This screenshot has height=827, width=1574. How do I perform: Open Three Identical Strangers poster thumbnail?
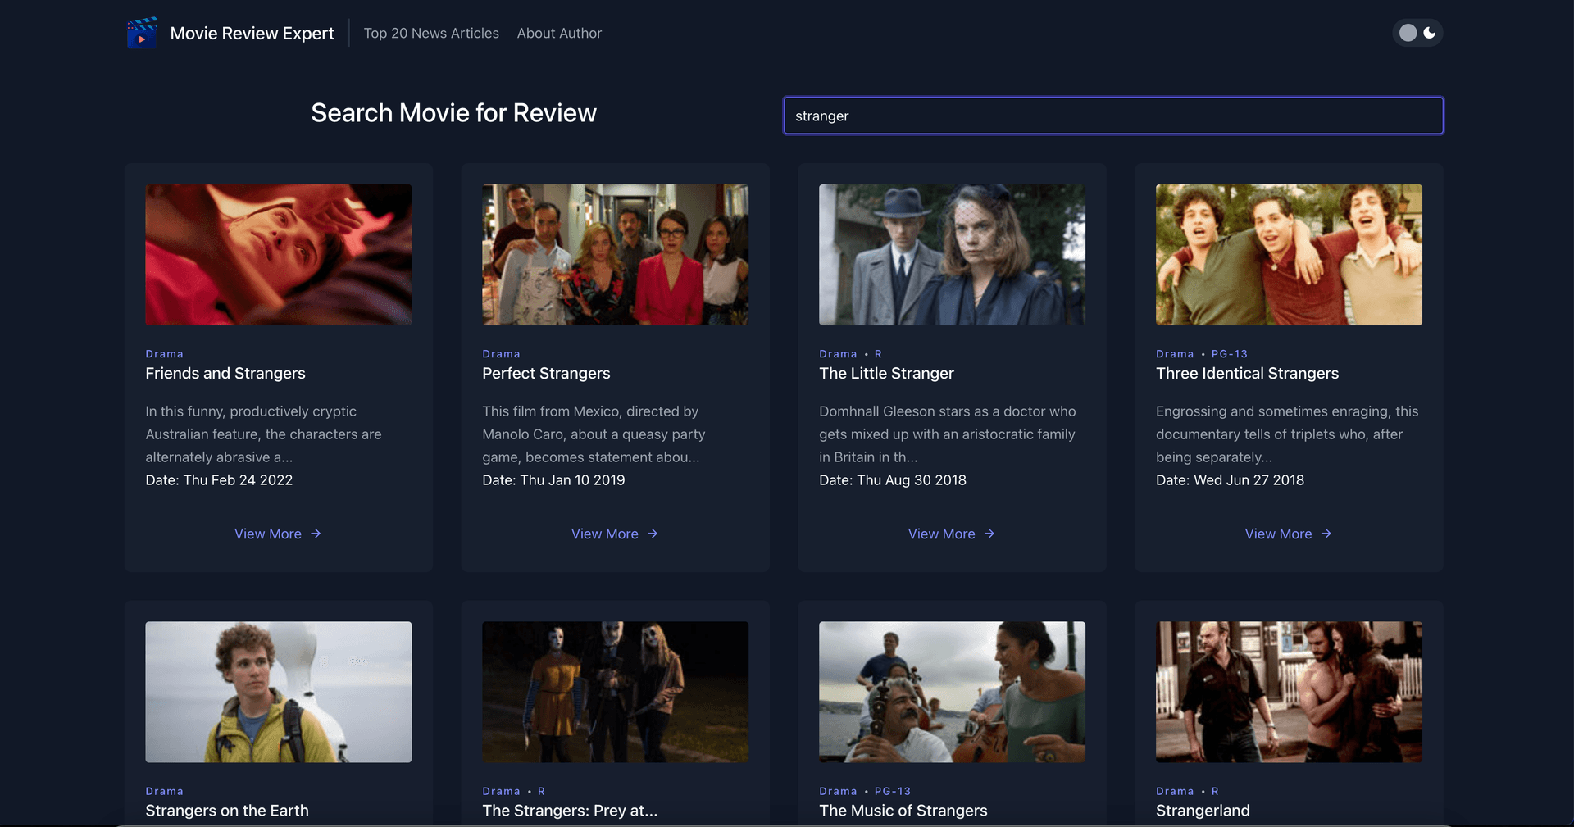pos(1289,255)
